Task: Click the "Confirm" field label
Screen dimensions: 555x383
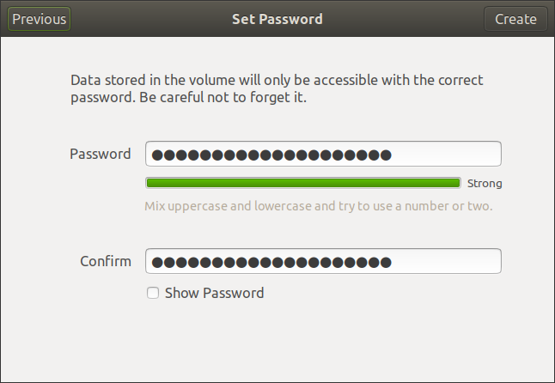Action: (106, 261)
